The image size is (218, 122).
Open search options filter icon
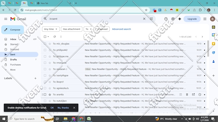[x=151, y=19]
